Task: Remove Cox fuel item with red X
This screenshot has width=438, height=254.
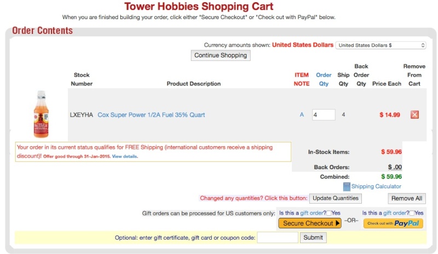Action: click(x=414, y=114)
